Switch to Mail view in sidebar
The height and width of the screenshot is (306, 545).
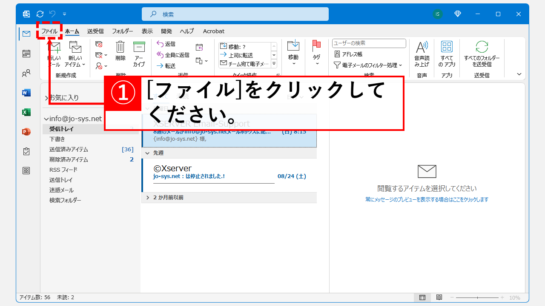coord(26,34)
